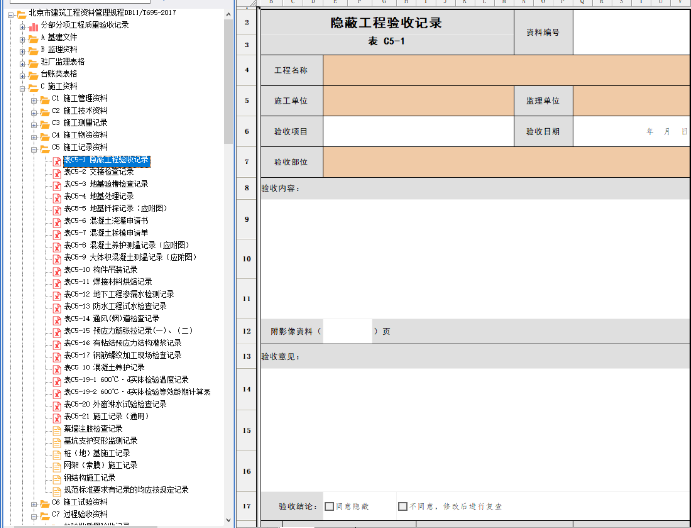
Task: Expand the C3 施工测量记录 node
Action: click(34, 125)
